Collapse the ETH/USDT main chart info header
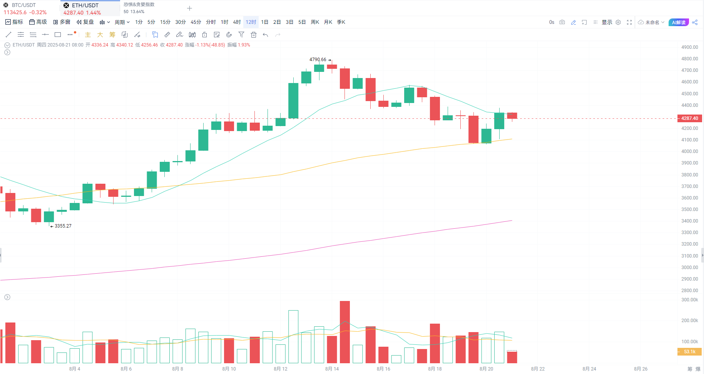This screenshot has width=704, height=374. click(7, 45)
